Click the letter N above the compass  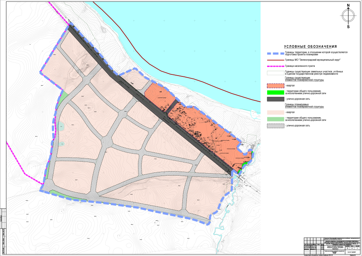pyautogui.click(x=348, y=6)
